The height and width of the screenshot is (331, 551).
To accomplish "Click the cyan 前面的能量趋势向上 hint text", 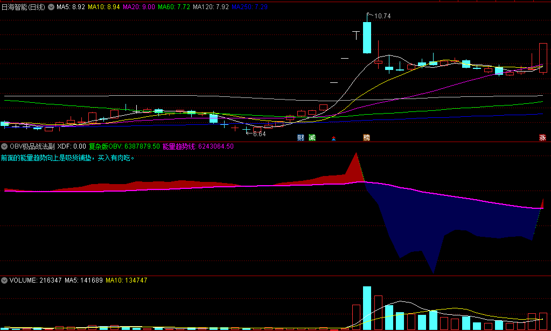I will coord(68,158).
